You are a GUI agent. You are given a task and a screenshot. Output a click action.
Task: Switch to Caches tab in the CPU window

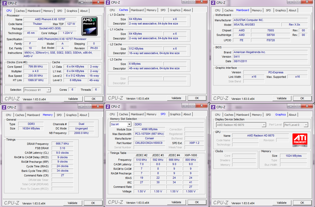tap(20, 11)
